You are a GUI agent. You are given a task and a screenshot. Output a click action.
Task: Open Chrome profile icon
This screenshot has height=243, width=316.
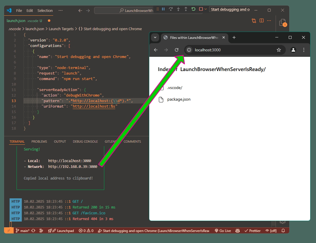coord(293,50)
